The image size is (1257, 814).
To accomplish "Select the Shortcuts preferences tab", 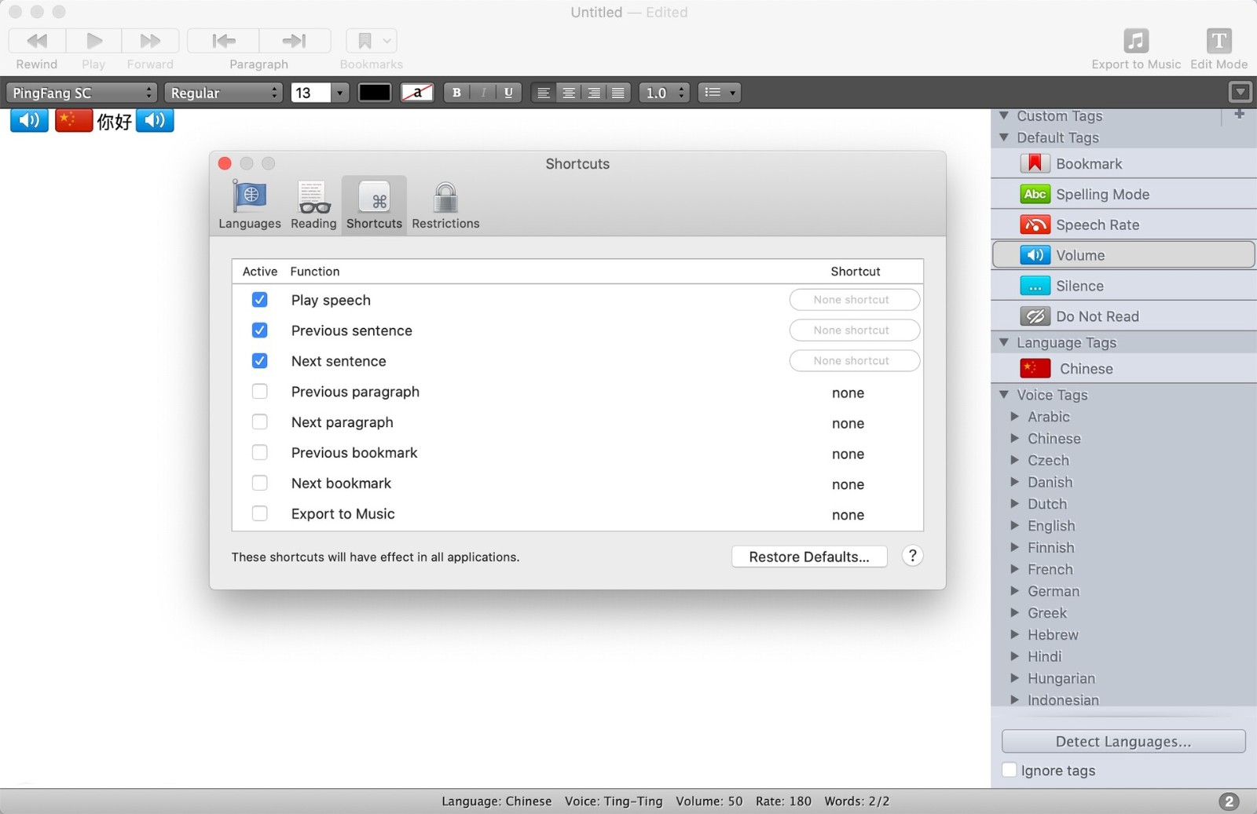I will pos(374,204).
